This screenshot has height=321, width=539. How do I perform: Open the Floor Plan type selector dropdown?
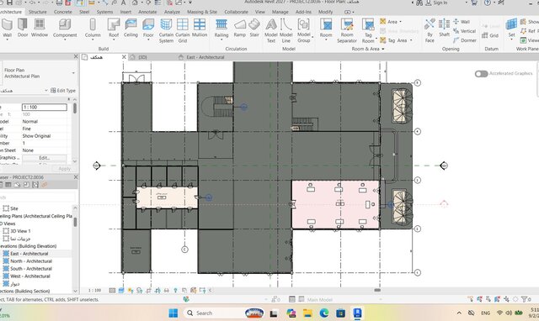pyautogui.click(x=73, y=73)
